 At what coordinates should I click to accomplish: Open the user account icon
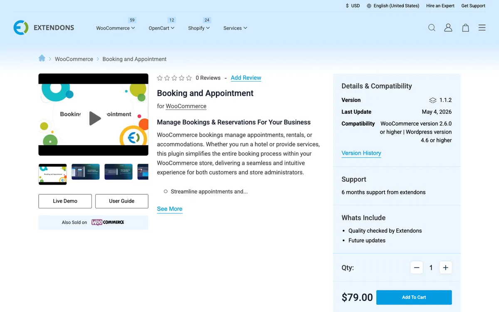tap(448, 28)
